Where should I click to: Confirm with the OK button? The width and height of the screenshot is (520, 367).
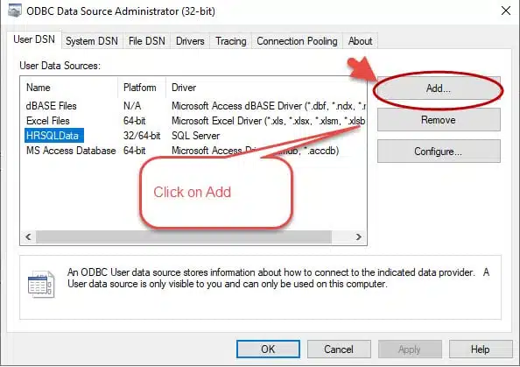[268, 349]
